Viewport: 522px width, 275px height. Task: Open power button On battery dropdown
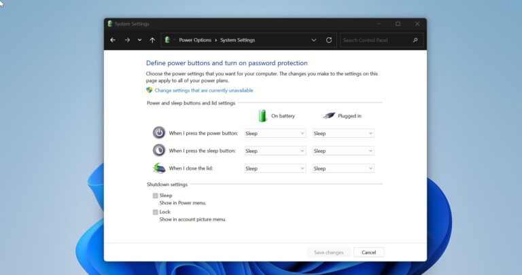coord(275,133)
